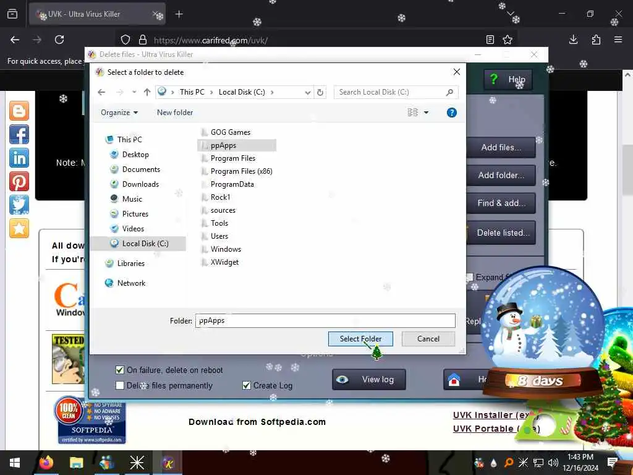Open the ppApps folder row
The width and height of the screenshot is (633, 475).
(237, 145)
